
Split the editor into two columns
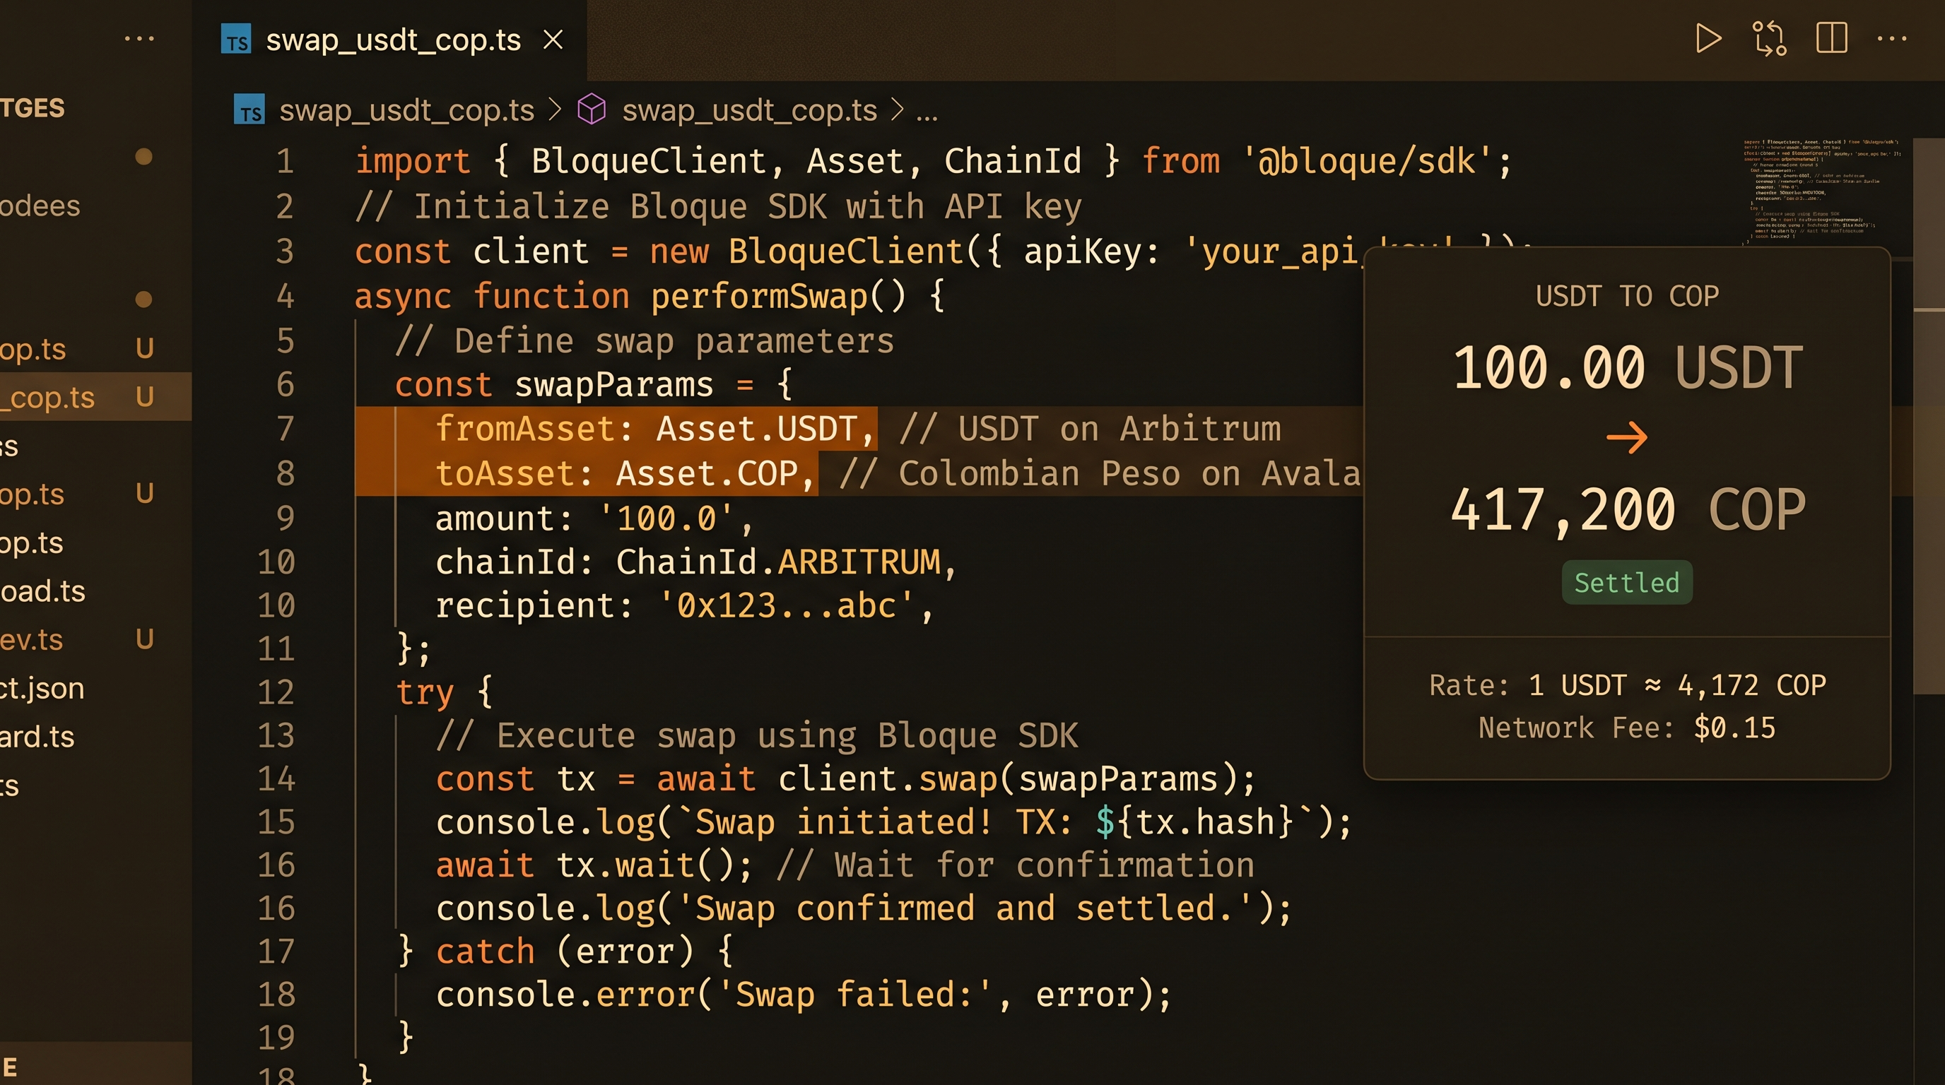point(1831,40)
